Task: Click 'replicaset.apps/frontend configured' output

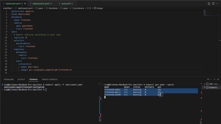Action: [x=24, y=87]
